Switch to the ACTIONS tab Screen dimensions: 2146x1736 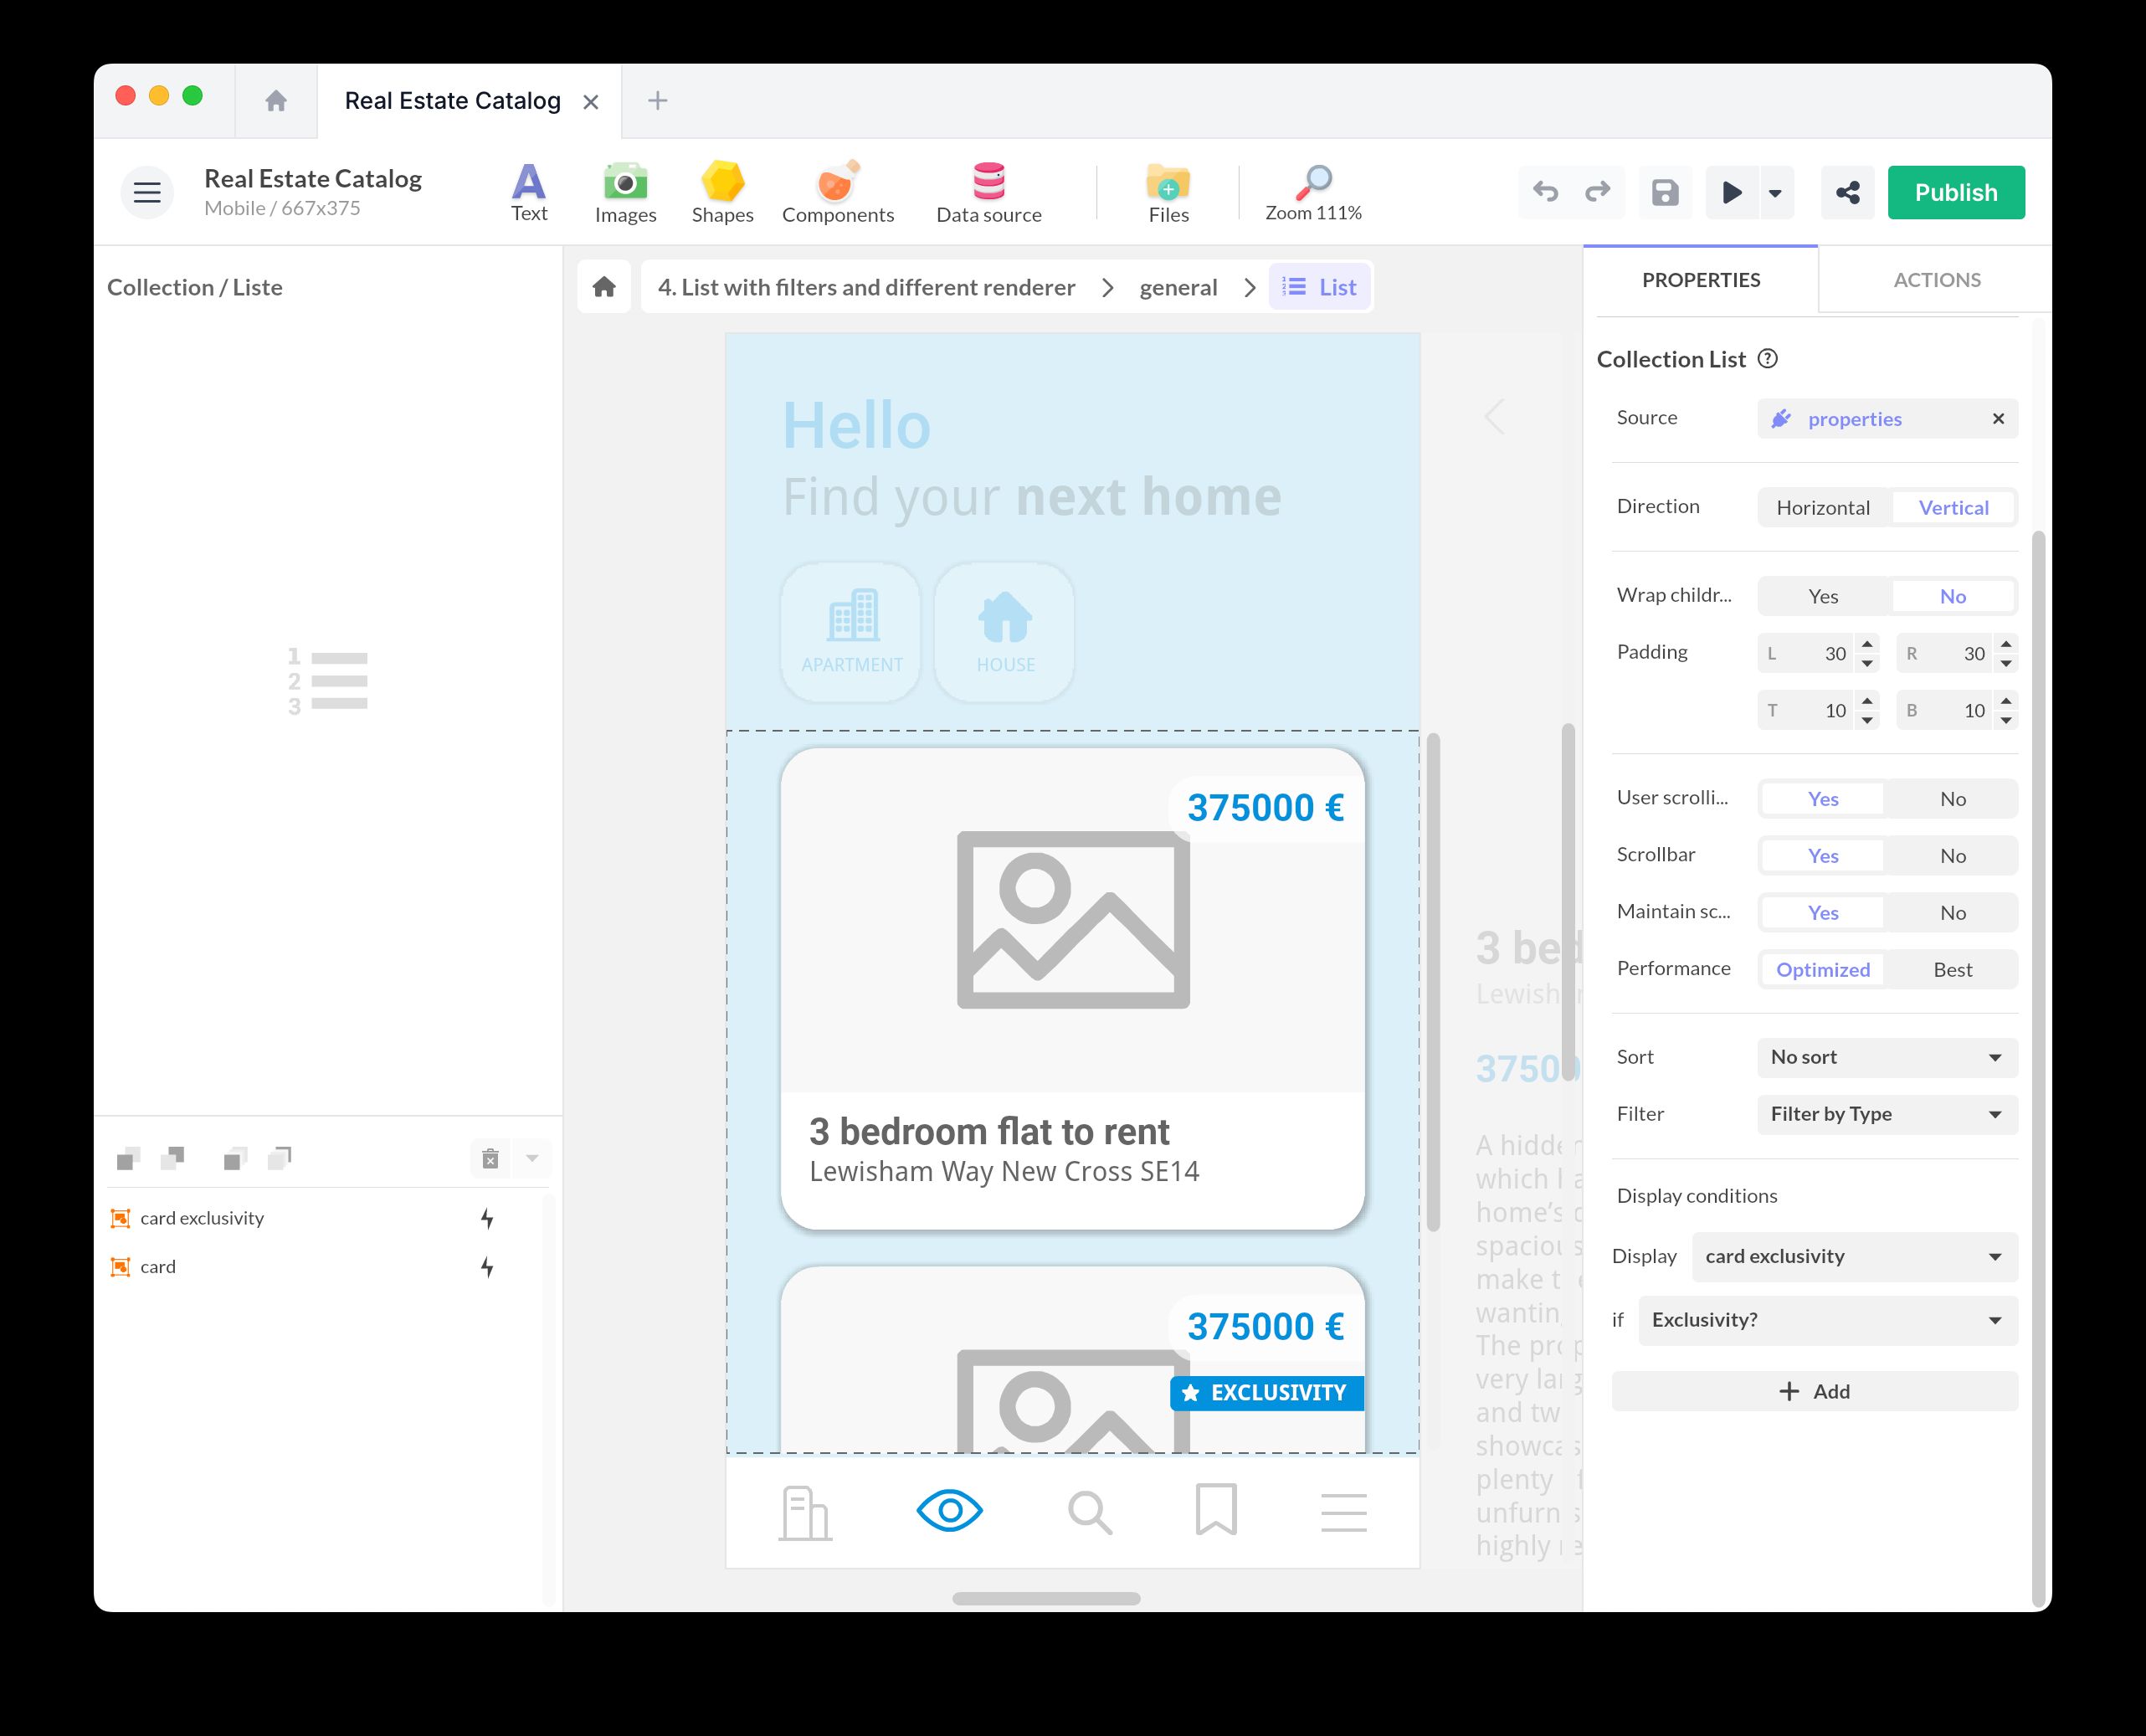coord(1936,280)
